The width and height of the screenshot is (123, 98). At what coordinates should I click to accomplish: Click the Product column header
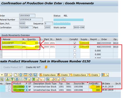[x=19, y=84]
